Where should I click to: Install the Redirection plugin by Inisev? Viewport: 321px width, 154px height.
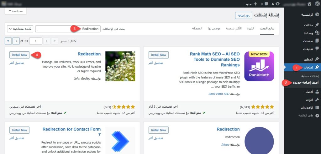click(x=158, y=130)
